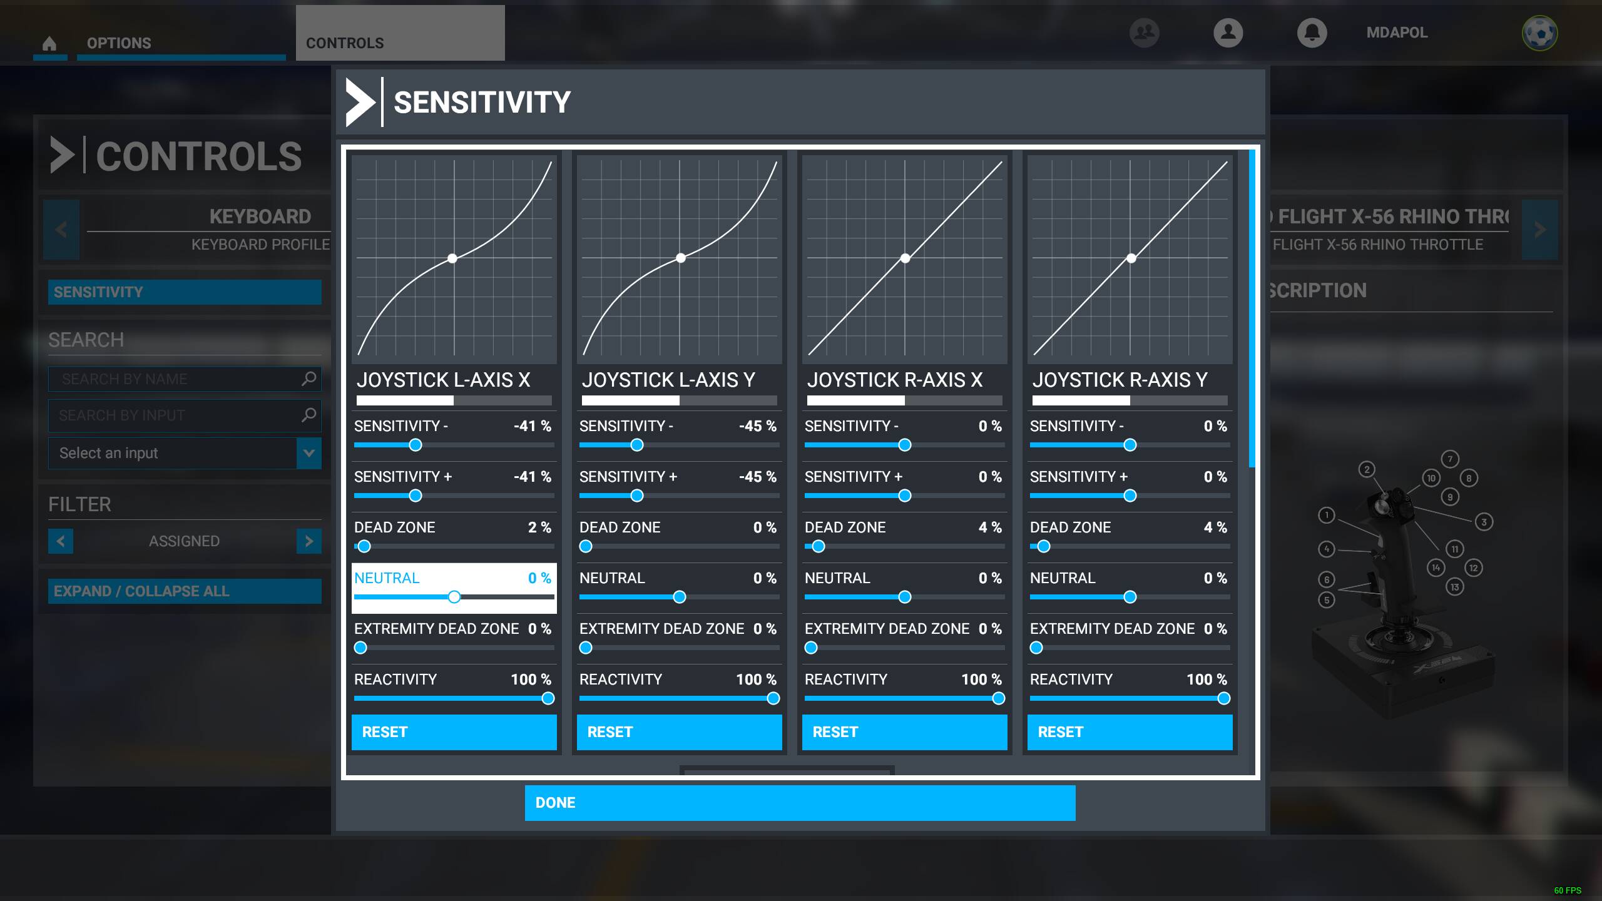This screenshot has width=1602, height=901.
Task: Switch filter to next option
Action: pos(309,541)
